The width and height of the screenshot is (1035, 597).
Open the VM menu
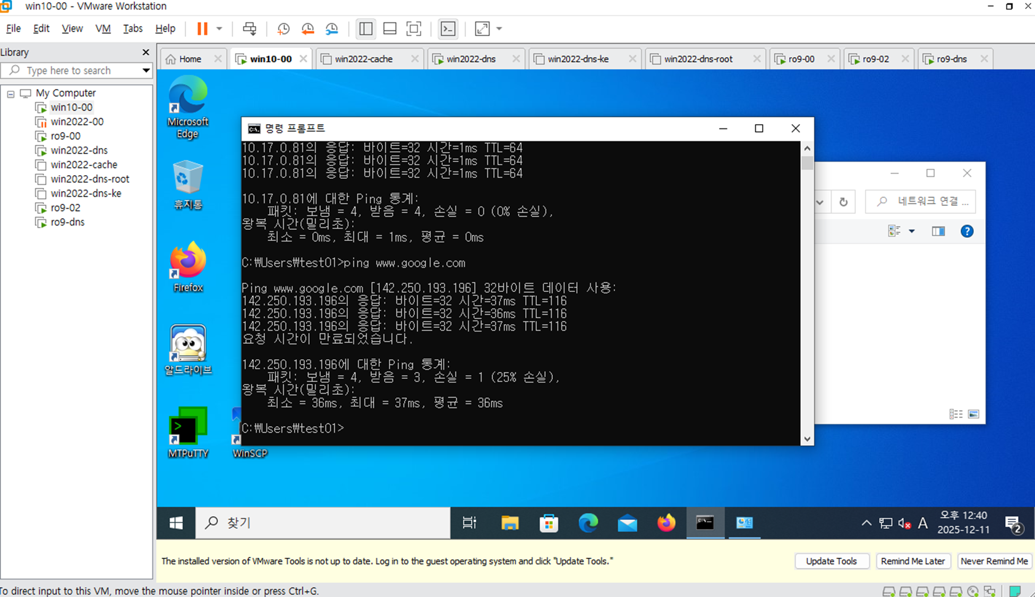click(102, 29)
